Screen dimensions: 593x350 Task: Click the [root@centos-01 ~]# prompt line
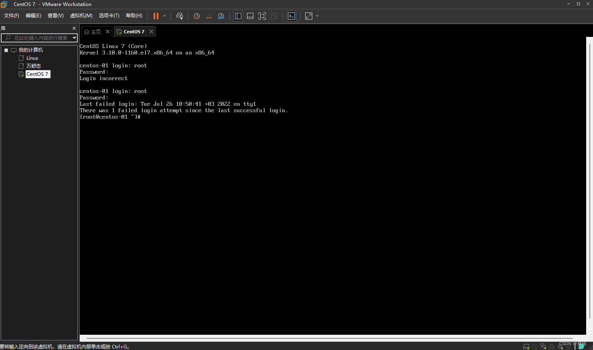[110, 117]
